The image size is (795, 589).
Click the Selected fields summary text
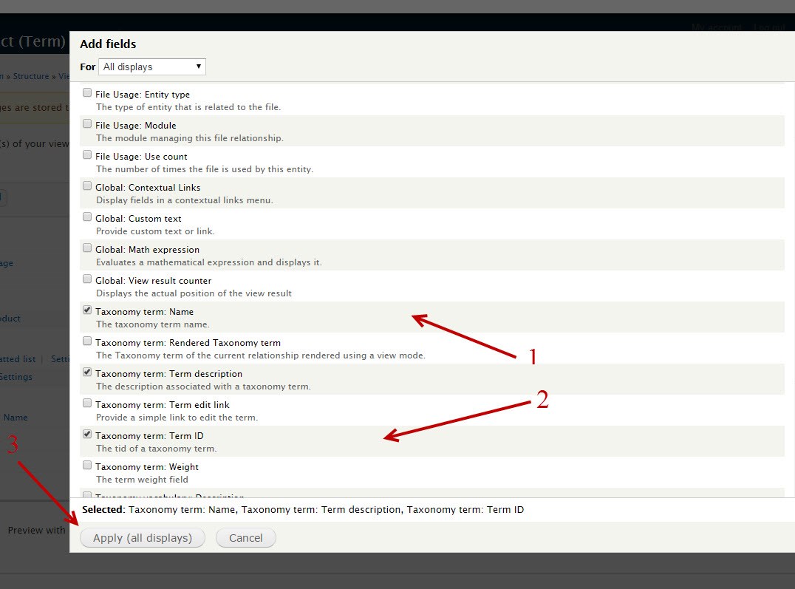click(303, 509)
